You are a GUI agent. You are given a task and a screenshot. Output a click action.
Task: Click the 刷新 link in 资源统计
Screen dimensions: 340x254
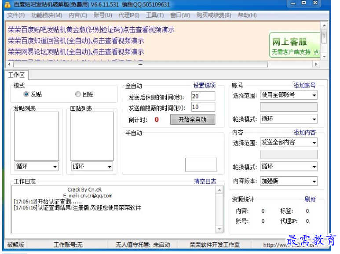(310, 199)
